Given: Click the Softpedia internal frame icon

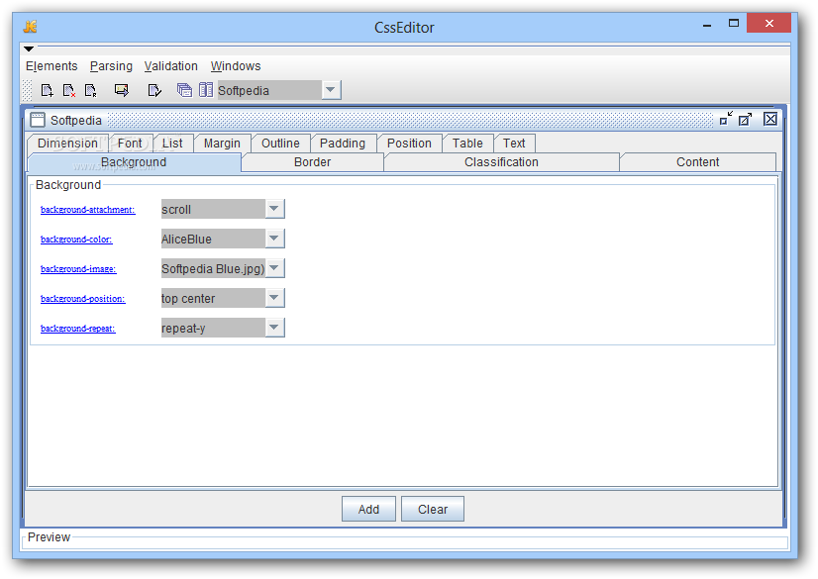Looking at the screenshot, I should tap(38, 120).
